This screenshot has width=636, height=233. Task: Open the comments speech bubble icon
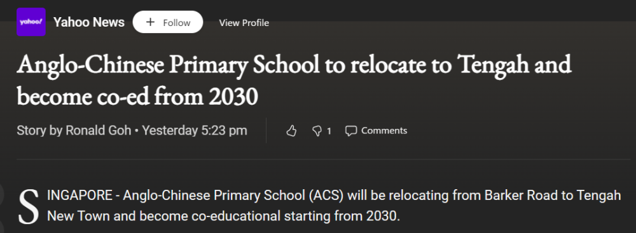pos(351,131)
